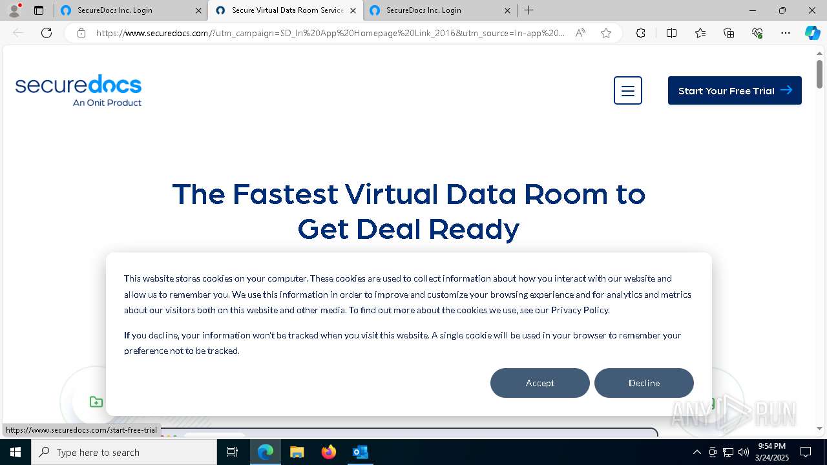Click the address bar URL field
This screenshot has height=465, width=827.
330,33
